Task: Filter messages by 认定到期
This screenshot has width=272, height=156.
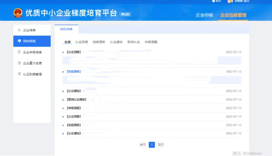Action: (81, 42)
